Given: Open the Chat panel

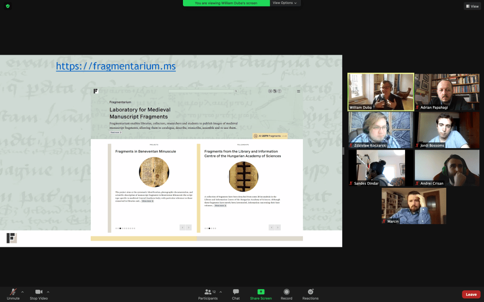Looking at the screenshot, I should tap(236, 292).
